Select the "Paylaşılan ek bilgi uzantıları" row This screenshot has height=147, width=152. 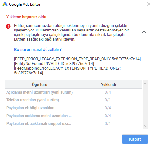click(74, 108)
